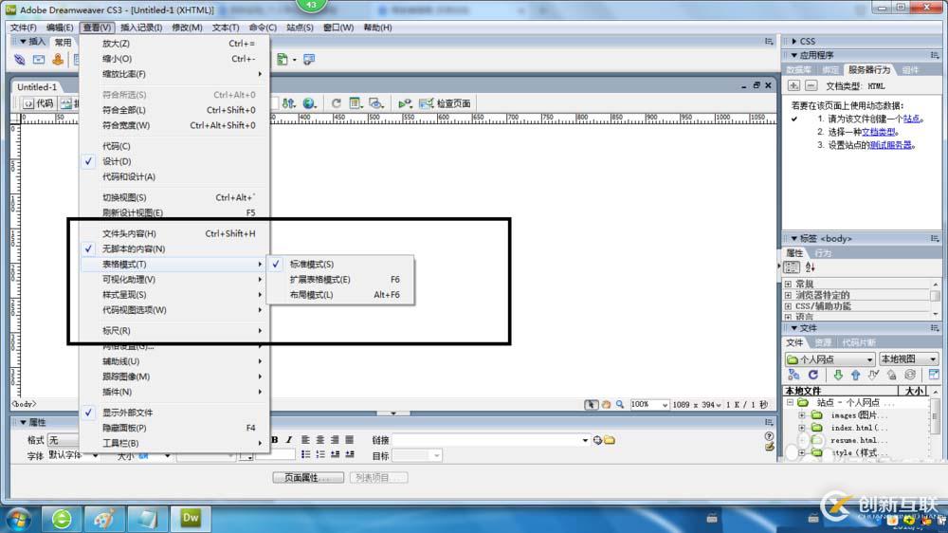Viewport: 948px width, 533px height.
Task: Click the alphabetical A-Z sort icon in Tag panel
Action: click(x=811, y=267)
